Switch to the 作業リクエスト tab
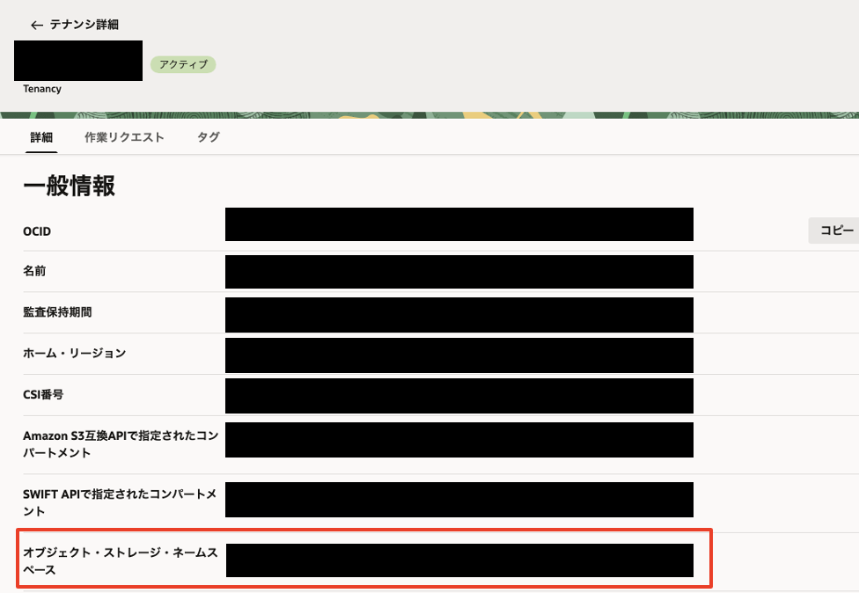859x593 pixels. 126,137
